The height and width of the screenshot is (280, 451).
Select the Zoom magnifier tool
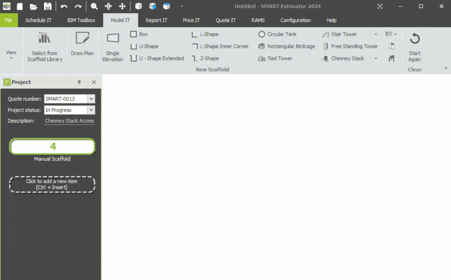(x=94, y=6)
